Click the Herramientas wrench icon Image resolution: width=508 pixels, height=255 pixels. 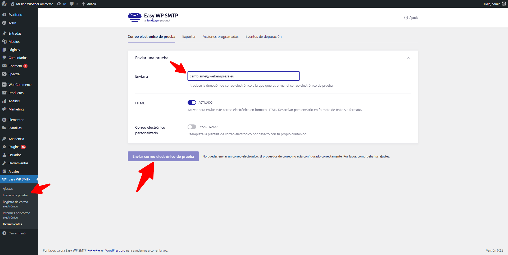click(x=4, y=163)
